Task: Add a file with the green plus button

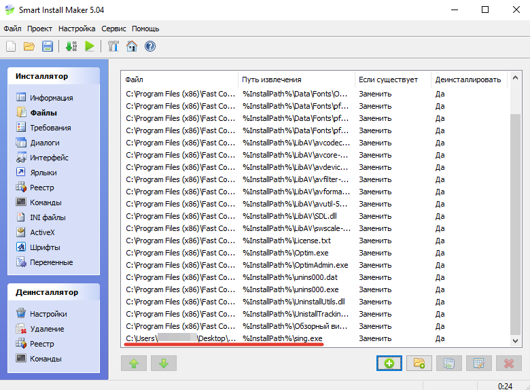Action: pos(389,364)
